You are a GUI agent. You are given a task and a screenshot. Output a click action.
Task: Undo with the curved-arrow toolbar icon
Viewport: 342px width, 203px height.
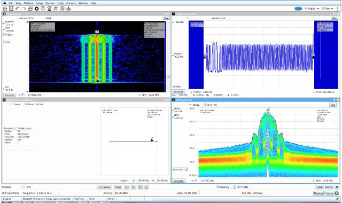coord(18,9)
